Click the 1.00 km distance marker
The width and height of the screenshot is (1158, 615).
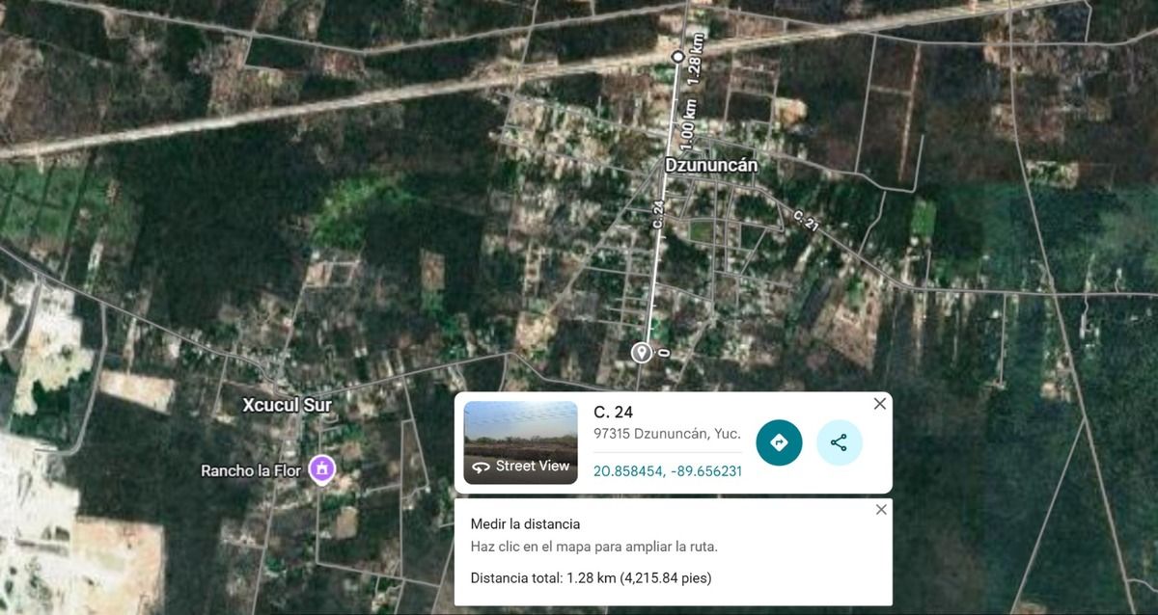tap(687, 130)
